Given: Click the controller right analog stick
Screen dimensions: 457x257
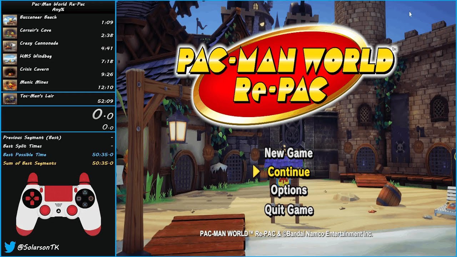Looking at the screenshot, I should tap(72, 211).
